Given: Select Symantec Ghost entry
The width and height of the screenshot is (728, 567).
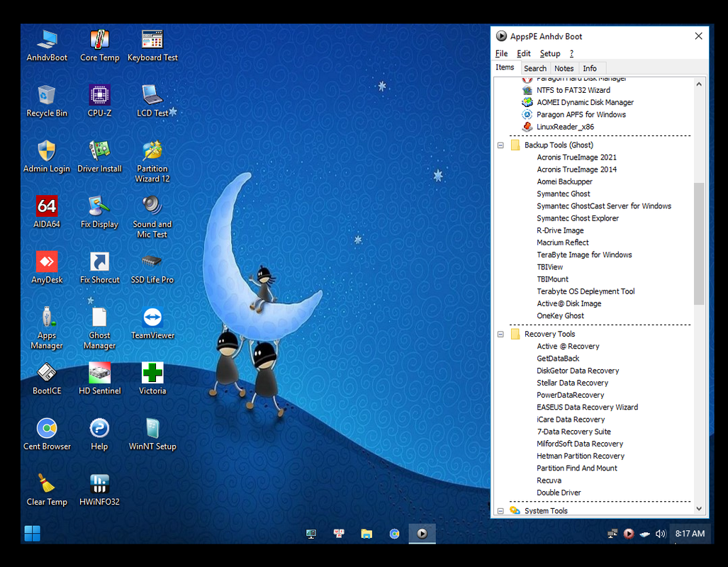Looking at the screenshot, I should (x=563, y=194).
